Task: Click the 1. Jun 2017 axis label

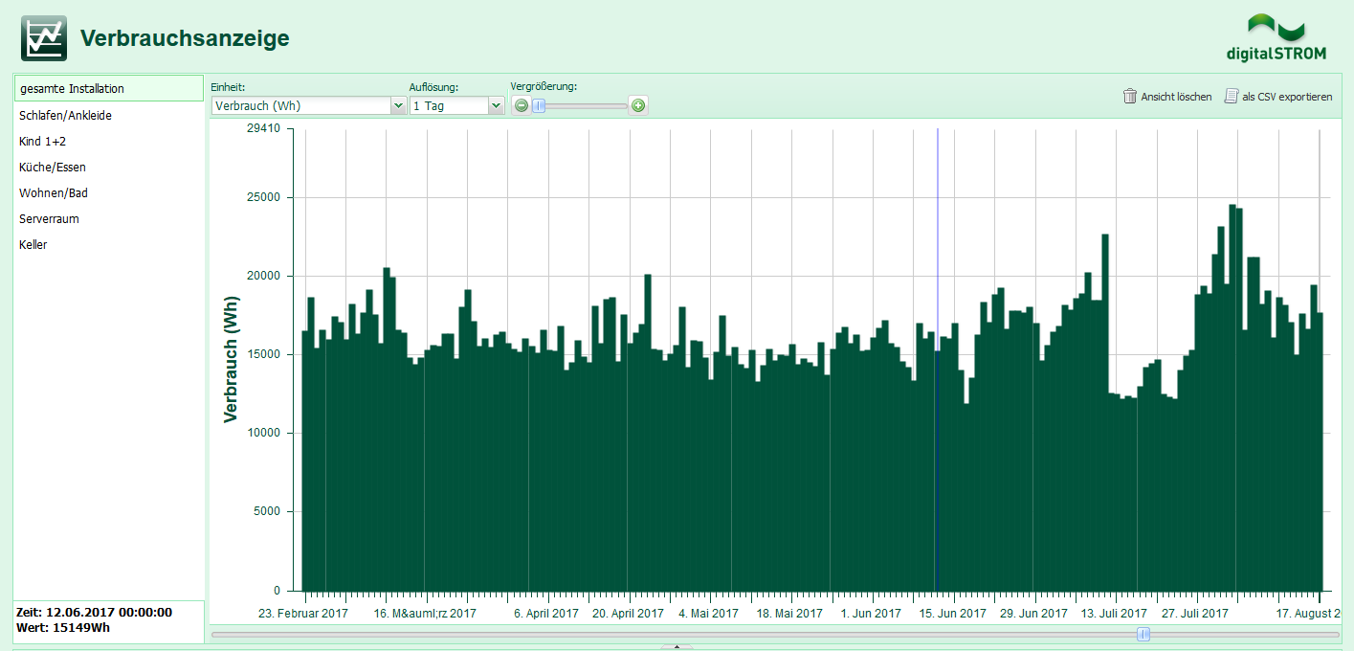Action: [x=871, y=613]
